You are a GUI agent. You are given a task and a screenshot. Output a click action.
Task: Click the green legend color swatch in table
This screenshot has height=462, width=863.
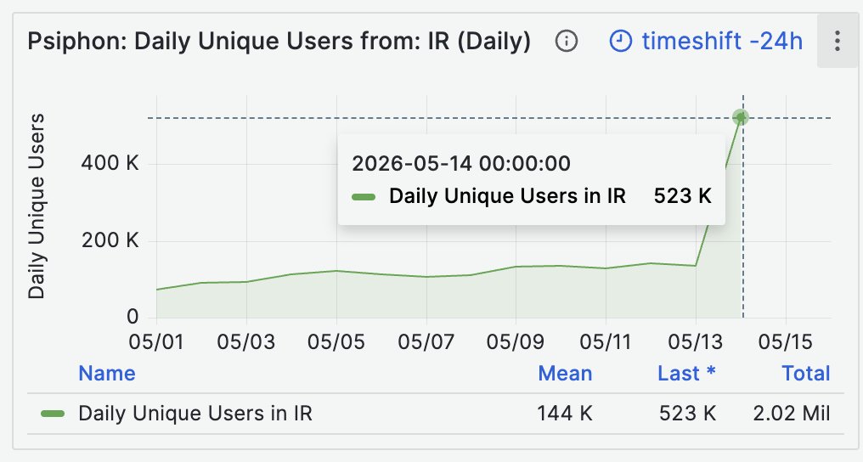pyautogui.click(x=53, y=414)
